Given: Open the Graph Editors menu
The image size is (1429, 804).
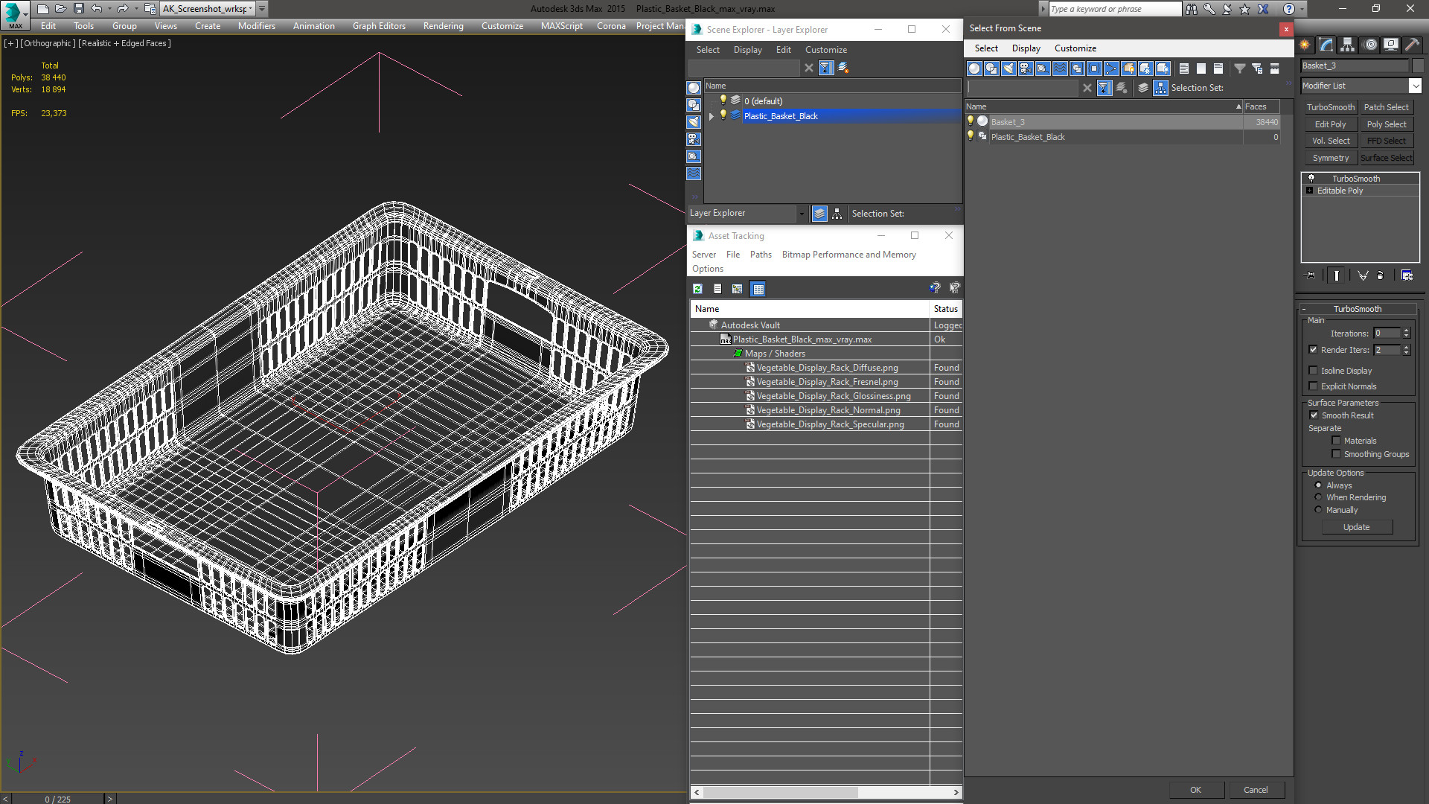Looking at the screenshot, I should pos(379,26).
